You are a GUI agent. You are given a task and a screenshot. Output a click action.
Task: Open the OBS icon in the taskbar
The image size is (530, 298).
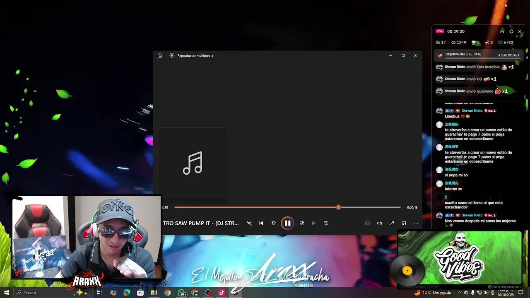208,293
